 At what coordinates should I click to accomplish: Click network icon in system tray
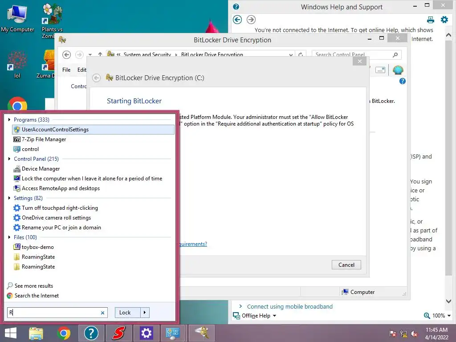(x=403, y=334)
